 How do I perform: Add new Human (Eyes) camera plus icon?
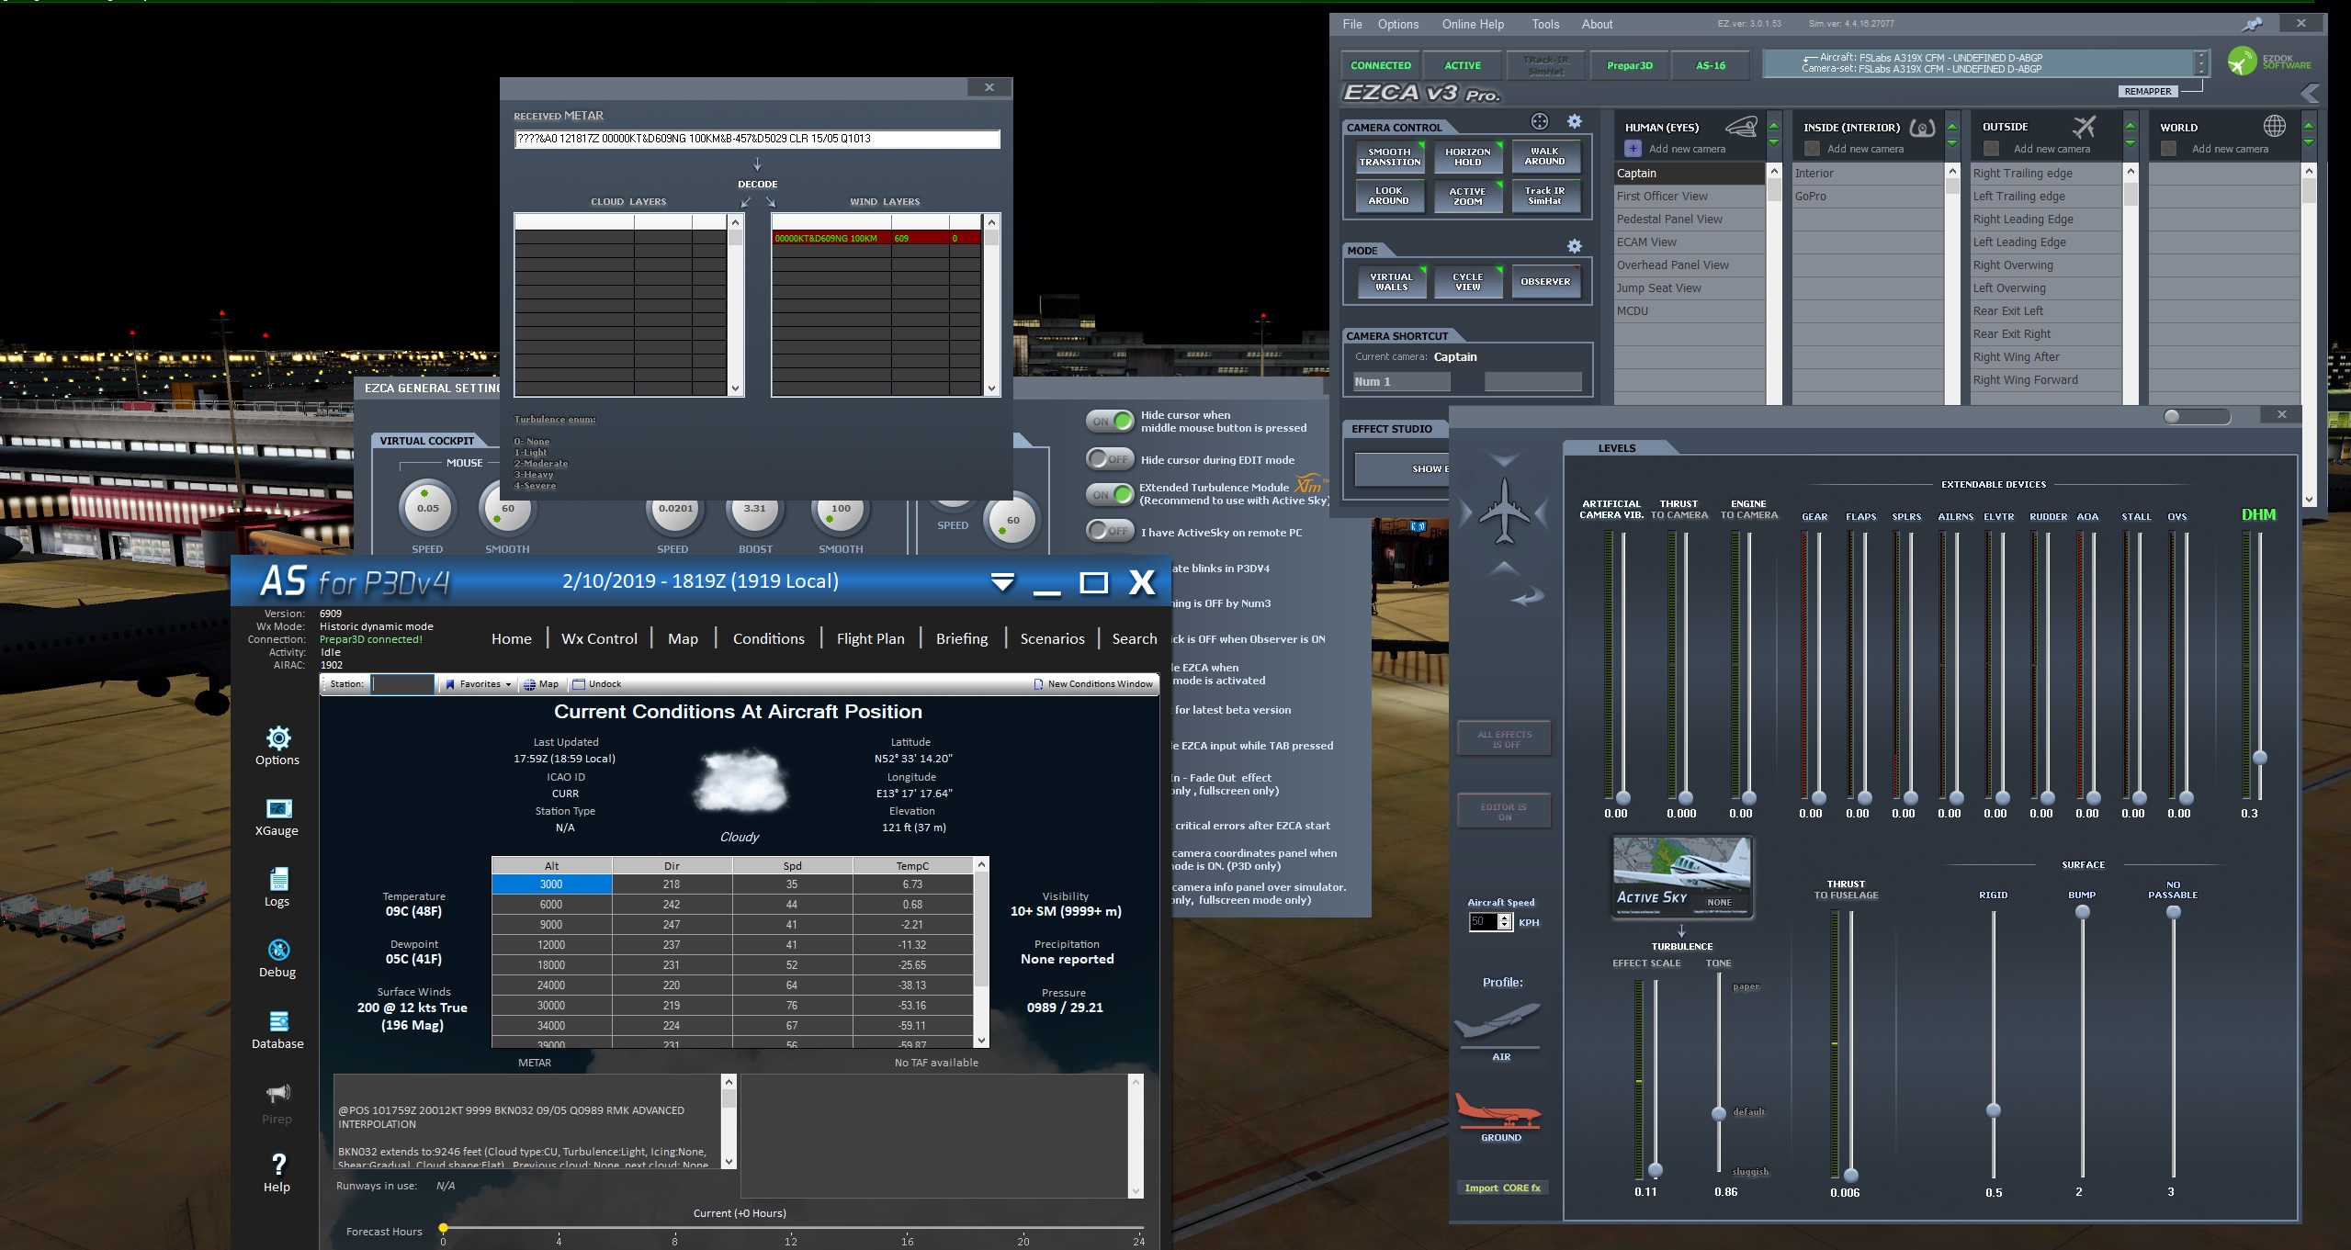pyautogui.click(x=1633, y=149)
